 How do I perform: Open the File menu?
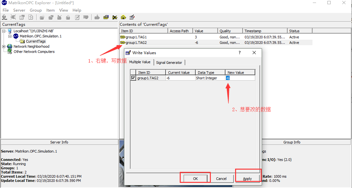[6, 10]
